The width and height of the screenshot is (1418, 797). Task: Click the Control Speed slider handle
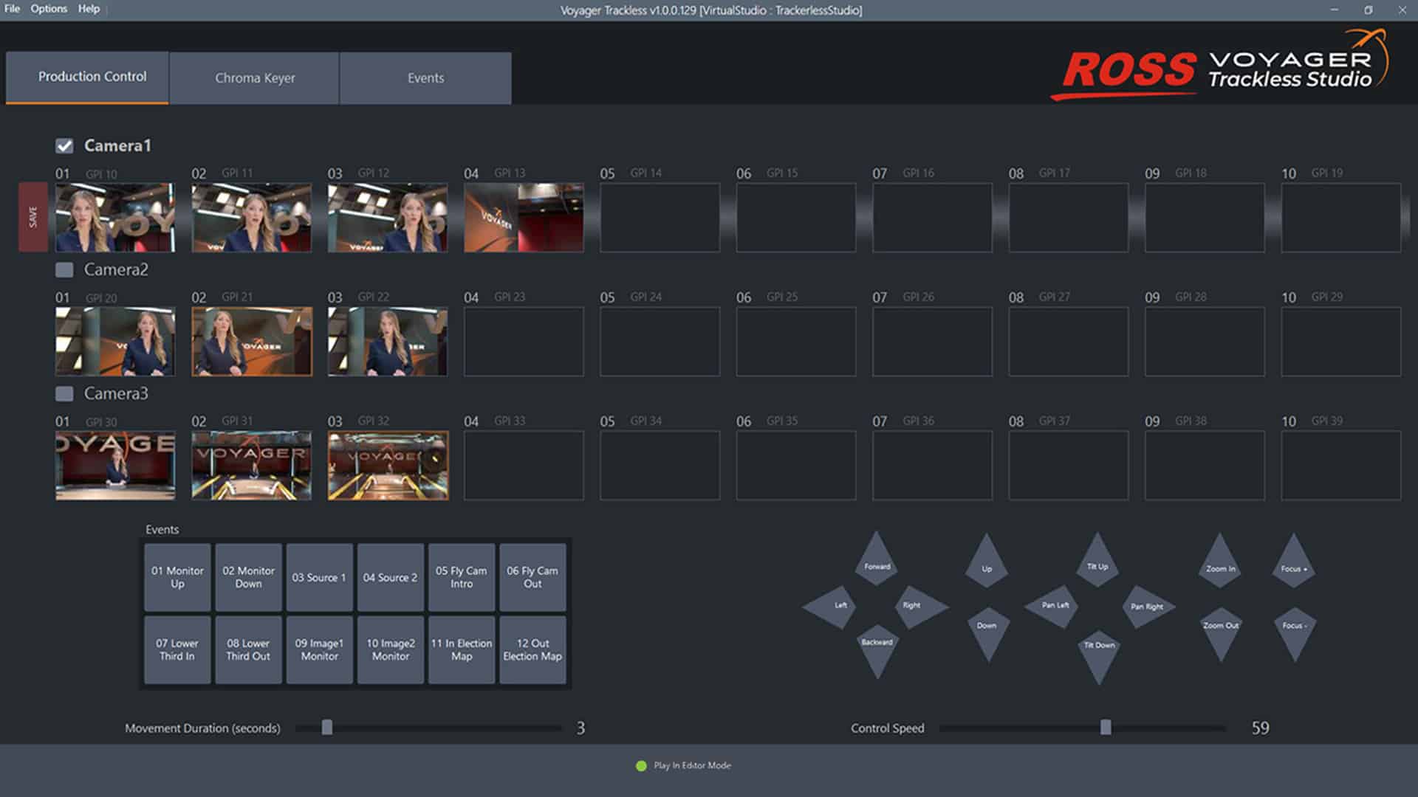tap(1106, 728)
